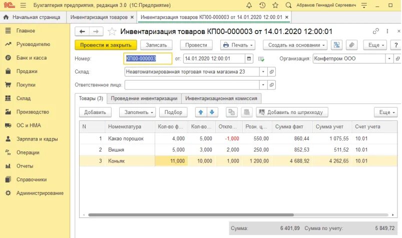The height and width of the screenshot is (238, 402).
Task: Click Главное sidebar icon
Action: [x=8, y=30]
